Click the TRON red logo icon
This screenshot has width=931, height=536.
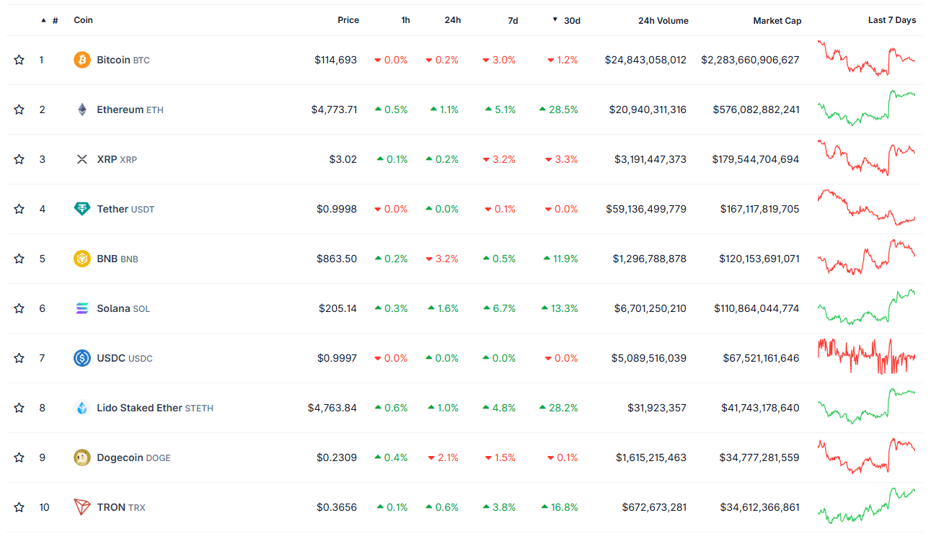click(82, 507)
